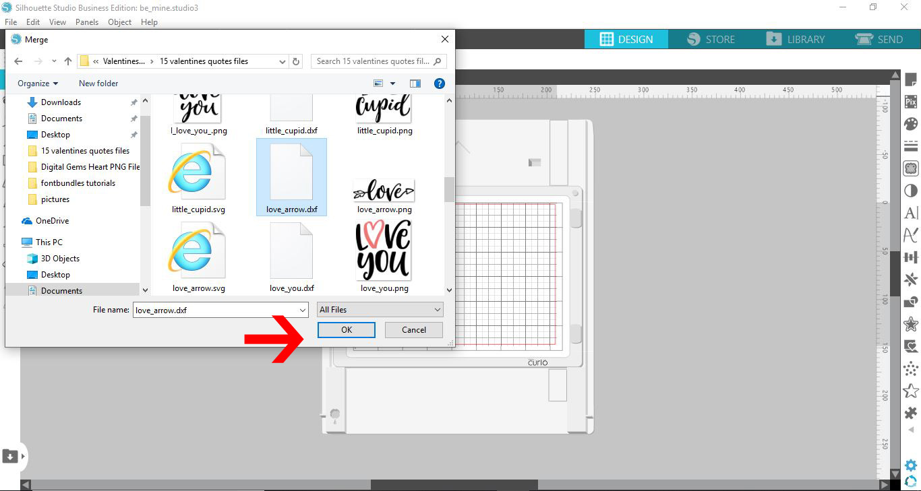Expand address bar previous locations dropdown
Screen dimensions: 921x491
(283, 61)
